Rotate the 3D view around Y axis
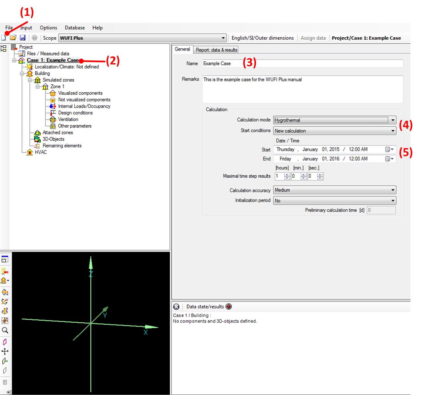422x395 pixels. [5, 301]
